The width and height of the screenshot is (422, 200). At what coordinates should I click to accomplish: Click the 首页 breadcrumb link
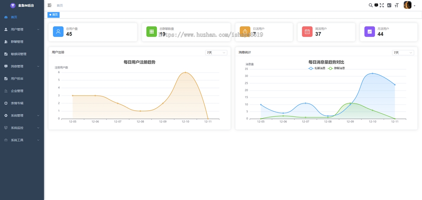(x=60, y=6)
